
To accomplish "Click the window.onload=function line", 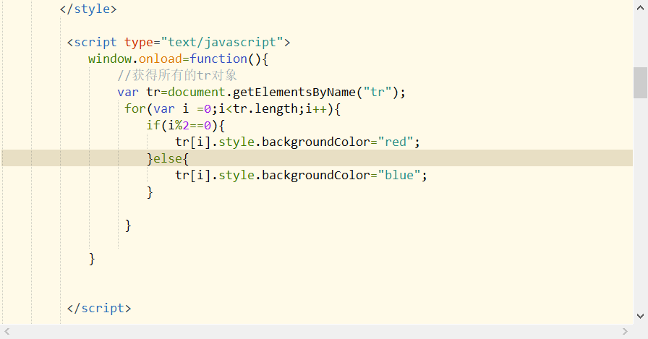I will pyautogui.click(x=178, y=59).
